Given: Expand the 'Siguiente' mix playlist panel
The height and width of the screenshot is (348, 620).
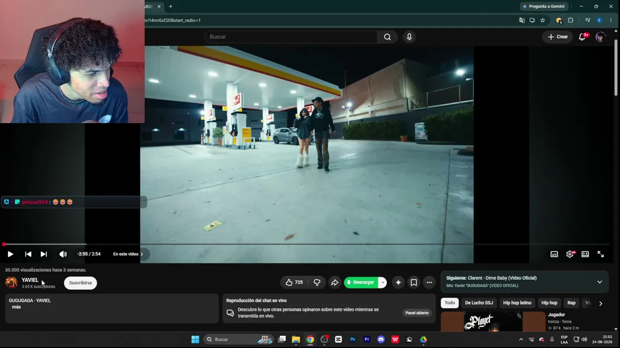Looking at the screenshot, I should click(600, 282).
